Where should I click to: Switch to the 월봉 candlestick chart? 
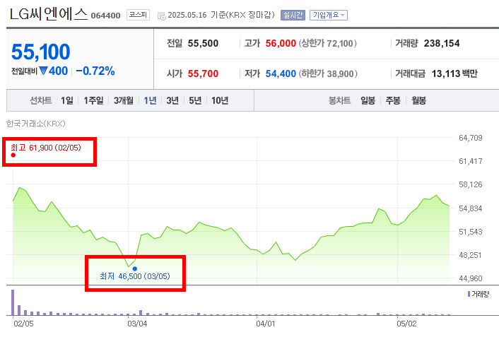click(419, 100)
